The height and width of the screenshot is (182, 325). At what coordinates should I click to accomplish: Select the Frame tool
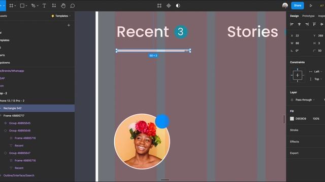(x=11, y=6)
